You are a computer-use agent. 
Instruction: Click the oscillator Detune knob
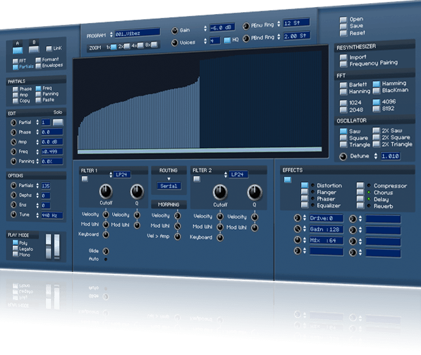(343, 156)
